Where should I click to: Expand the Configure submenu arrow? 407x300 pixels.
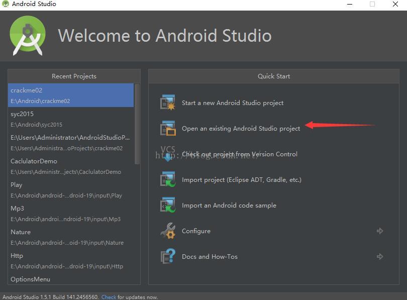pyautogui.click(x=380, y=231)
